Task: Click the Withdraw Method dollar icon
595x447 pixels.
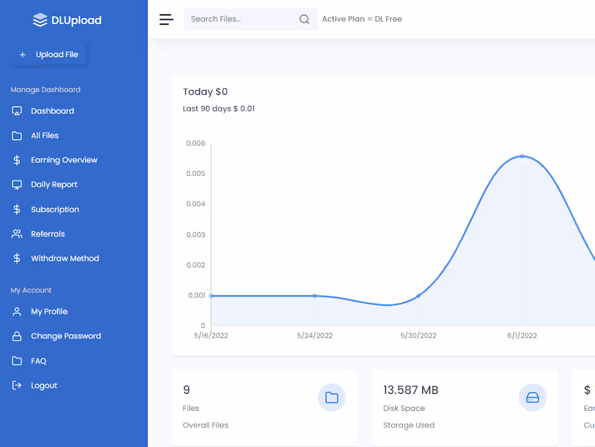Action: click(17, 258)
